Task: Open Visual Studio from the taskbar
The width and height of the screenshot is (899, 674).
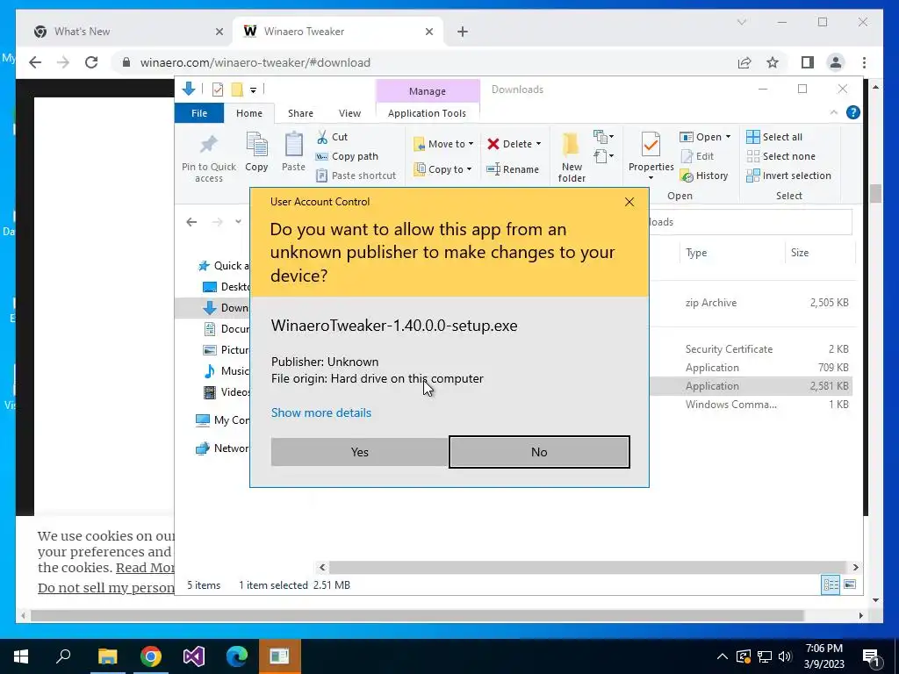Action: pos(194,656)
